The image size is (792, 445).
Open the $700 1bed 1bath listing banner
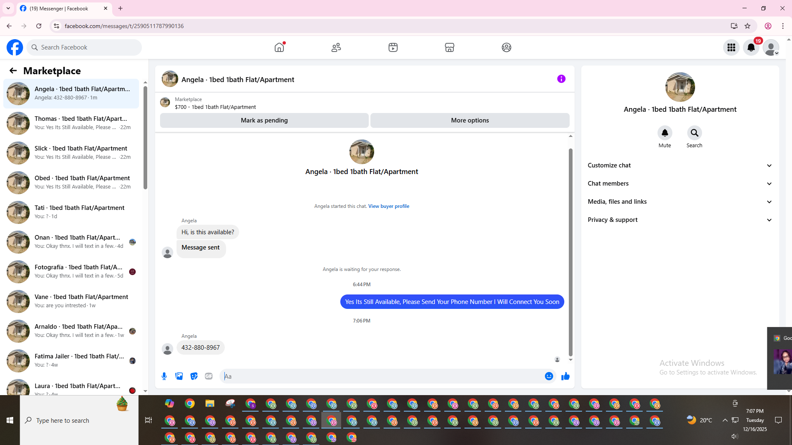pyautogui.click(x=215, y=103)
